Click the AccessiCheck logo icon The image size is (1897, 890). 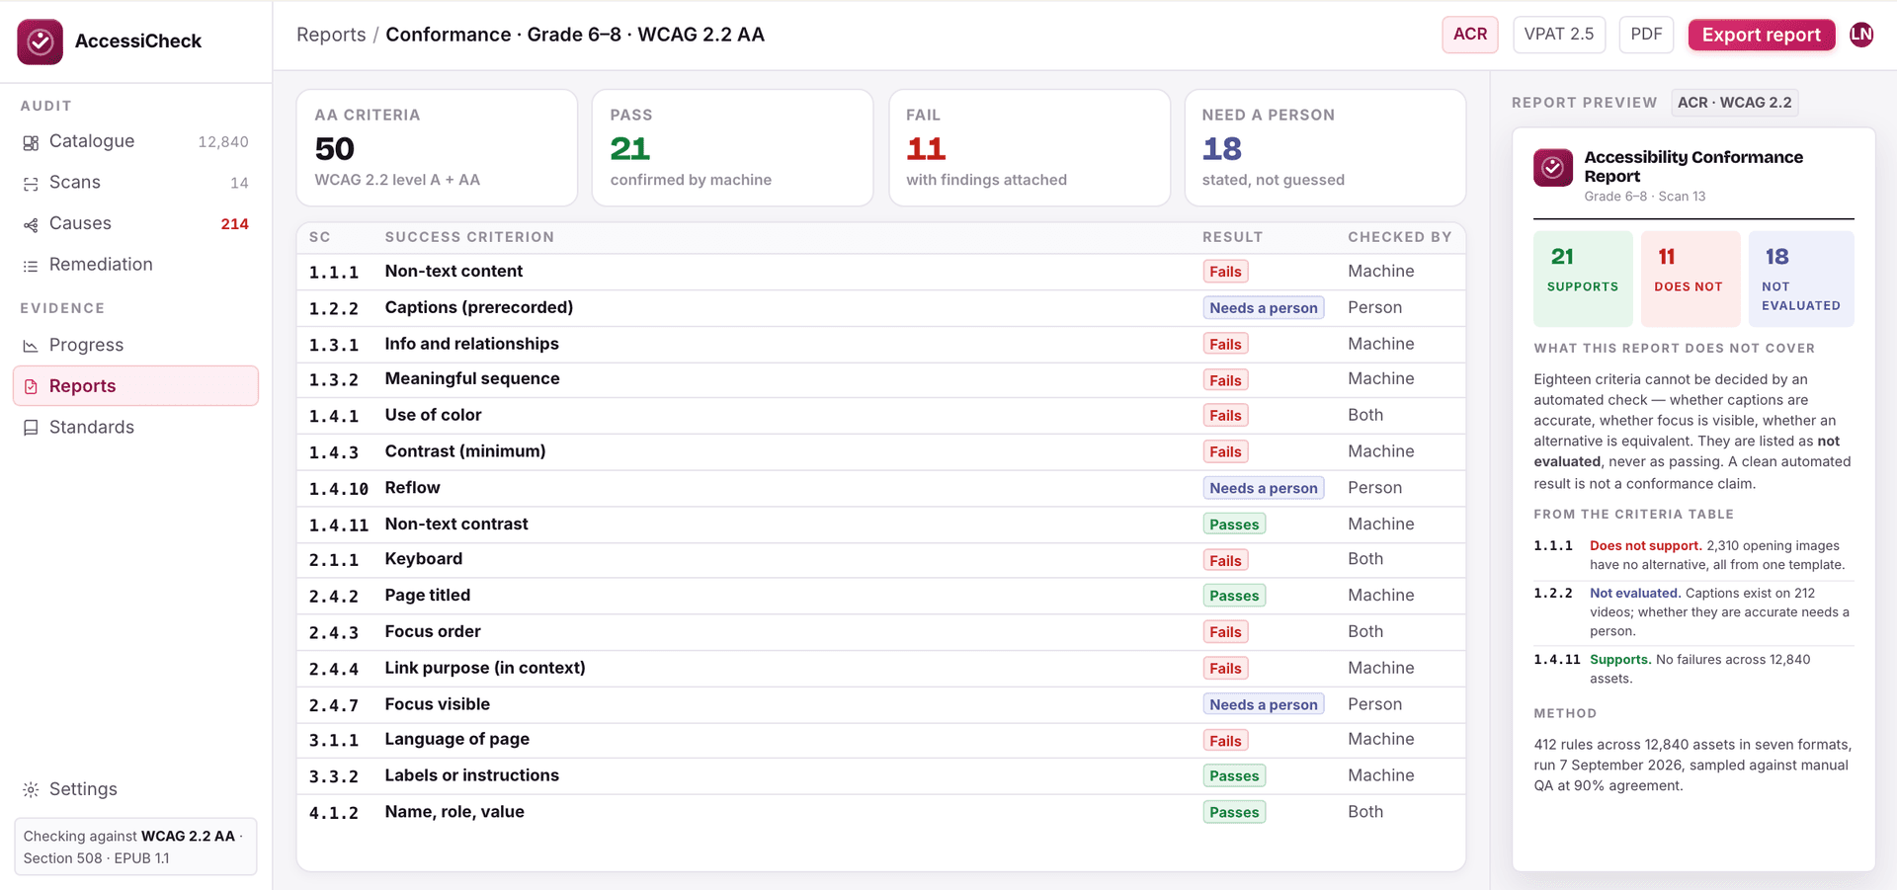(x=40, y=41)
